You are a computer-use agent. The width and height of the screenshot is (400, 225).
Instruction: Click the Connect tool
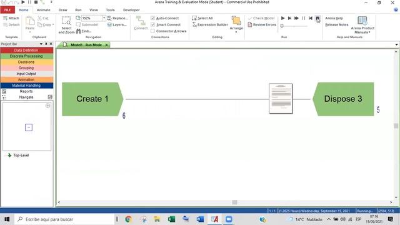(x=141, y=23)
